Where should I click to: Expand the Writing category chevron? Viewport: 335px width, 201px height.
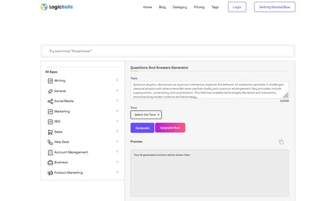(x=117, y=80)
